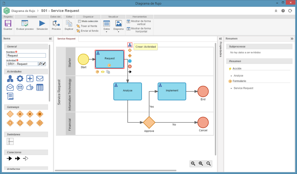
Task: Pick the dotted-start arrow connector
Action: pyautogui.click(x=18, y=158)
